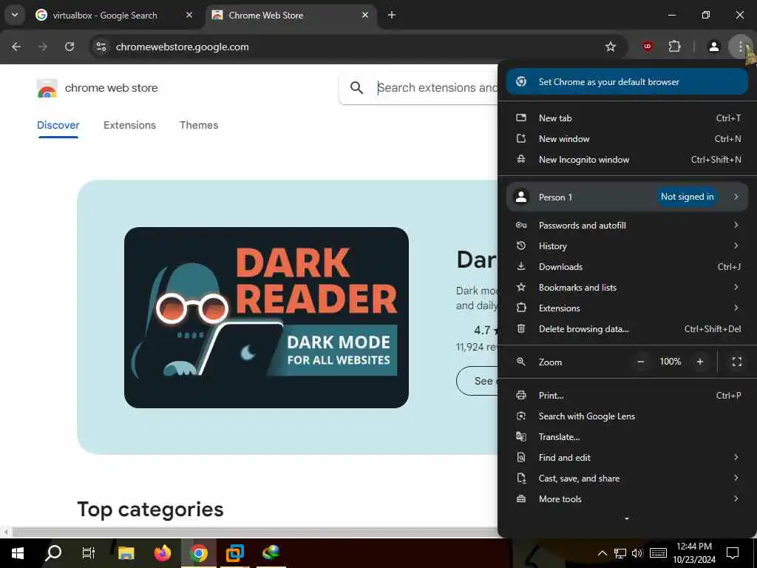This screenshot has height=568, width=757.
Task: Expand the Find and edit submenu
Action: (627, 458)
